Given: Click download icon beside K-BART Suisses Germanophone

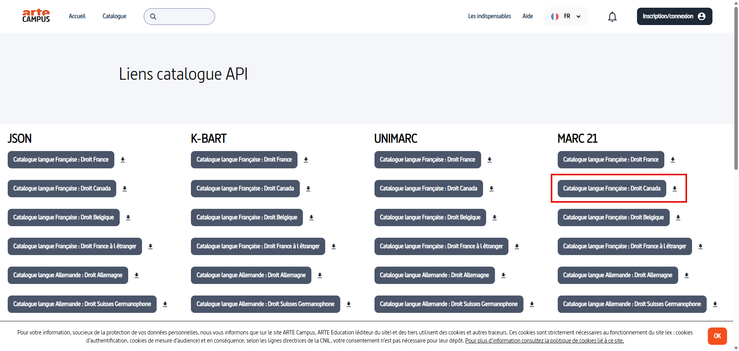Looking at the screenshot, I should (349, 304).
